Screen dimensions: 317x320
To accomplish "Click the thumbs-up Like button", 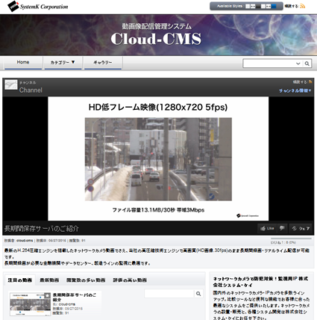I will click(267, 228).
